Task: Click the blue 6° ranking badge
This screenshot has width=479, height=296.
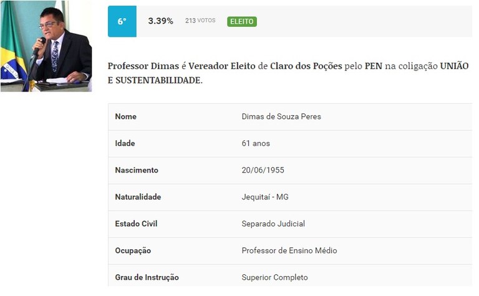Action: tap(122, 21)
